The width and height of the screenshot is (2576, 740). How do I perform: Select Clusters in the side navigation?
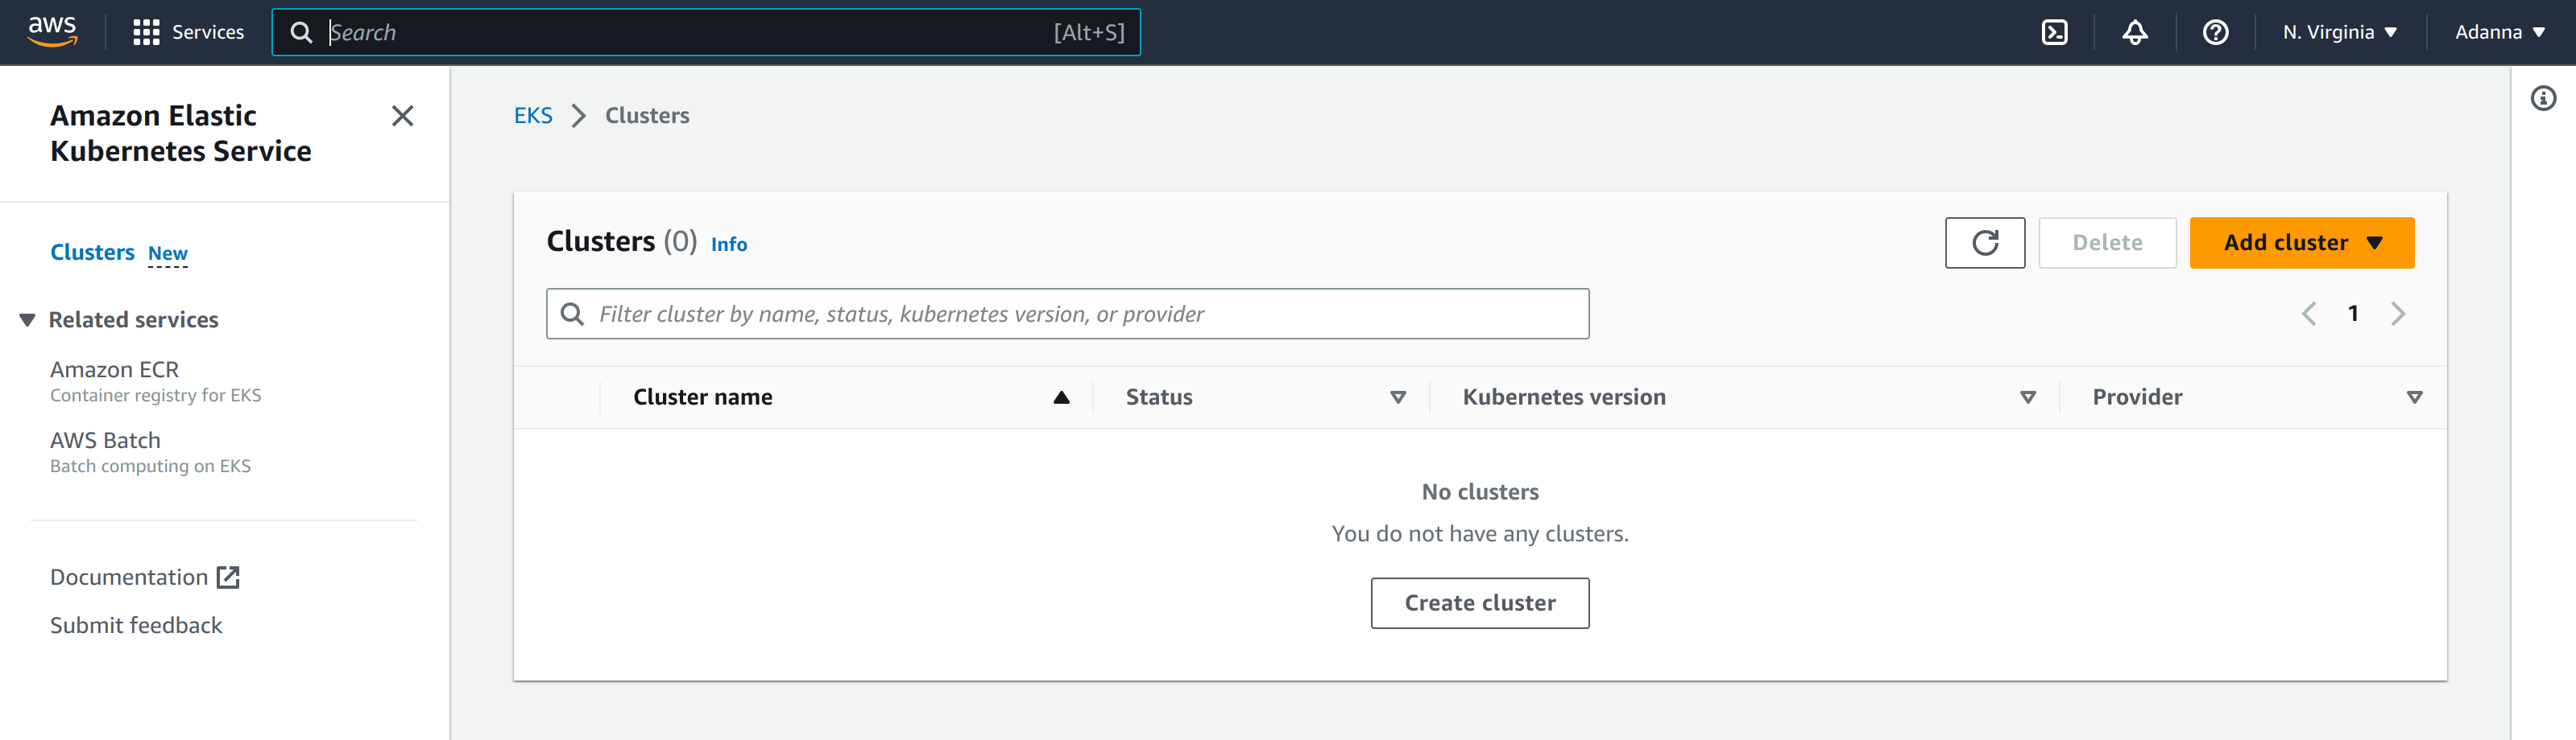point(92,252)
